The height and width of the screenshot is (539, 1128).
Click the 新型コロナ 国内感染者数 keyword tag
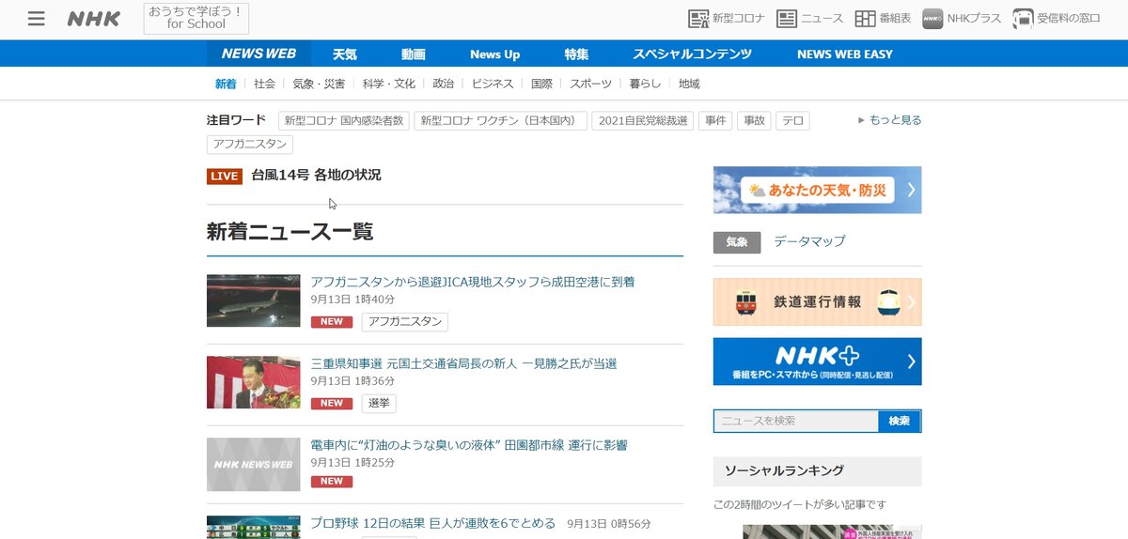344,120
